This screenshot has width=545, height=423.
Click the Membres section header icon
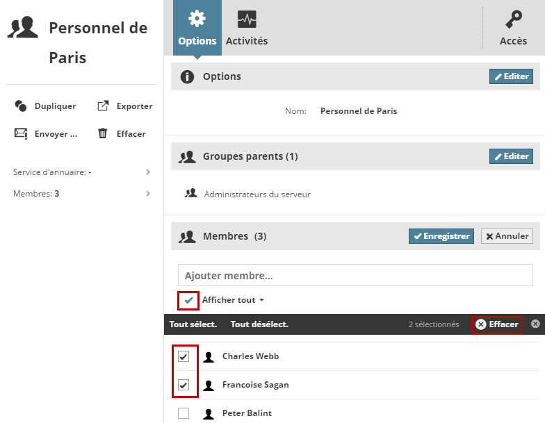[x=187, y=237]
